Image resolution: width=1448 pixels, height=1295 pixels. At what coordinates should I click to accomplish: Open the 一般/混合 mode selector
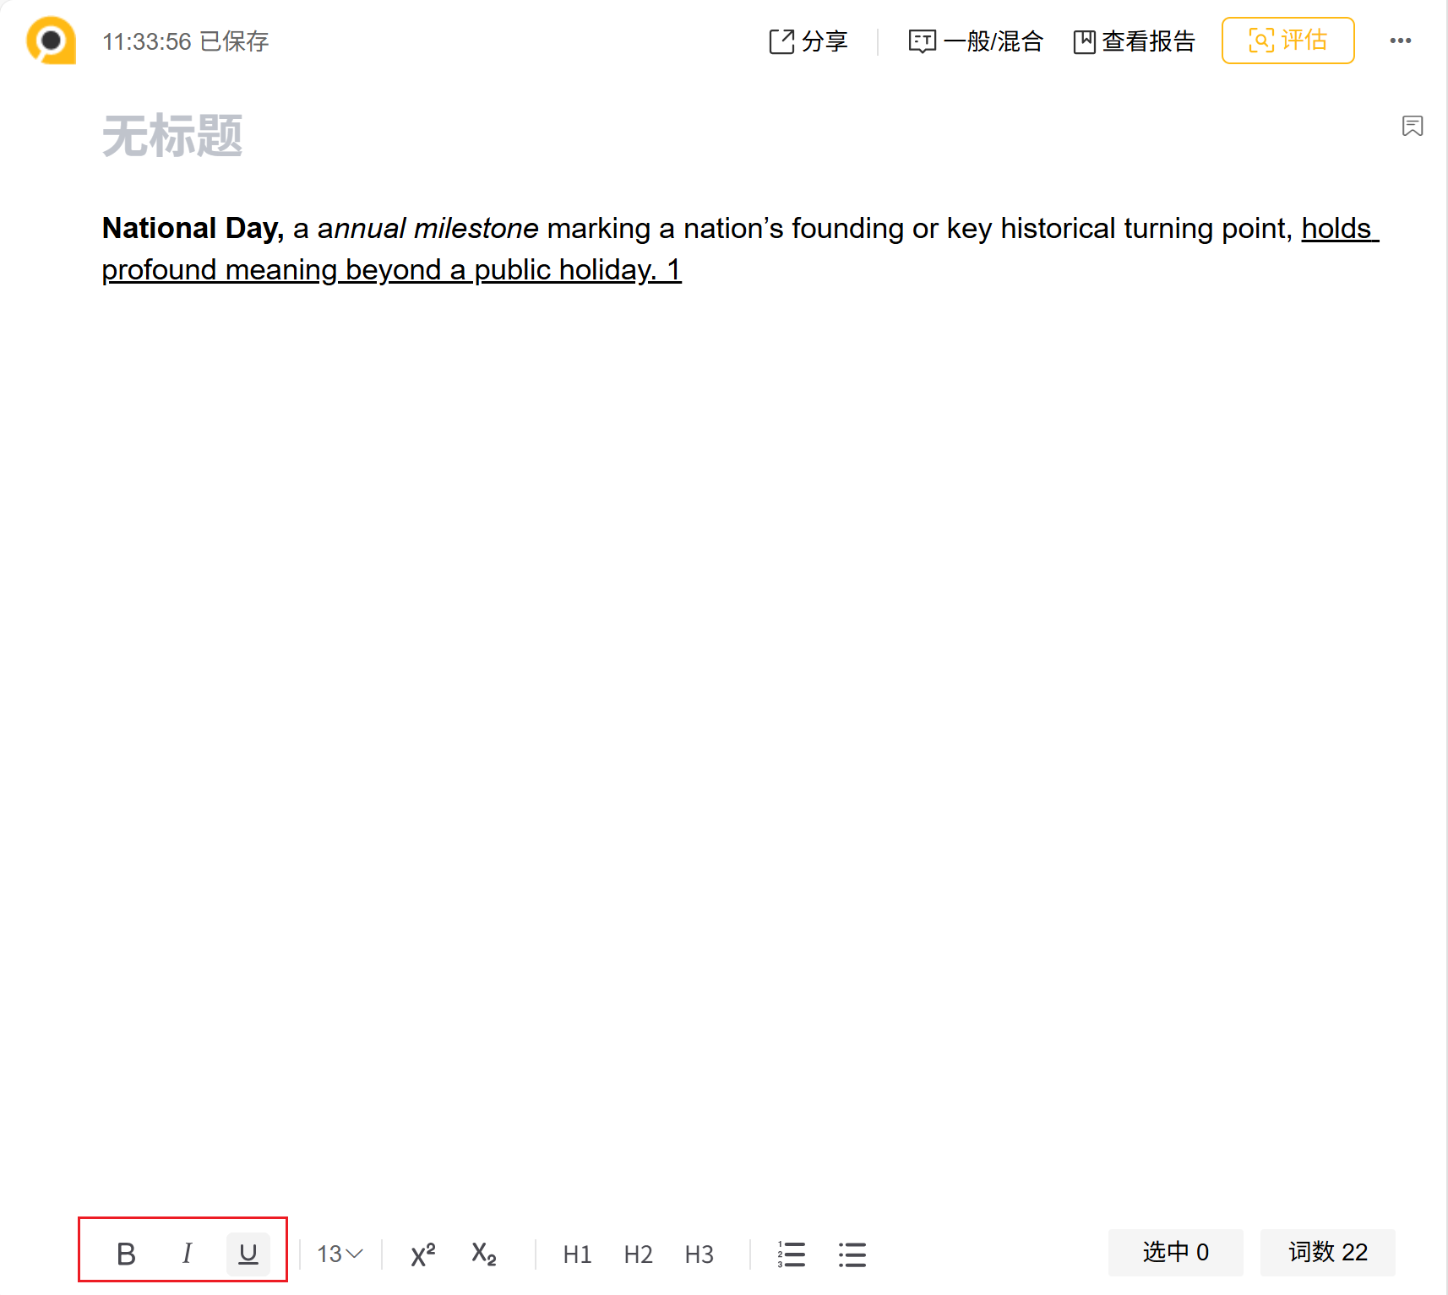point(976,41)
